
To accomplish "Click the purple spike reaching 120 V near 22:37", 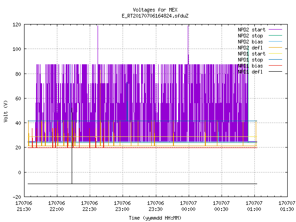I will [98, 44].
